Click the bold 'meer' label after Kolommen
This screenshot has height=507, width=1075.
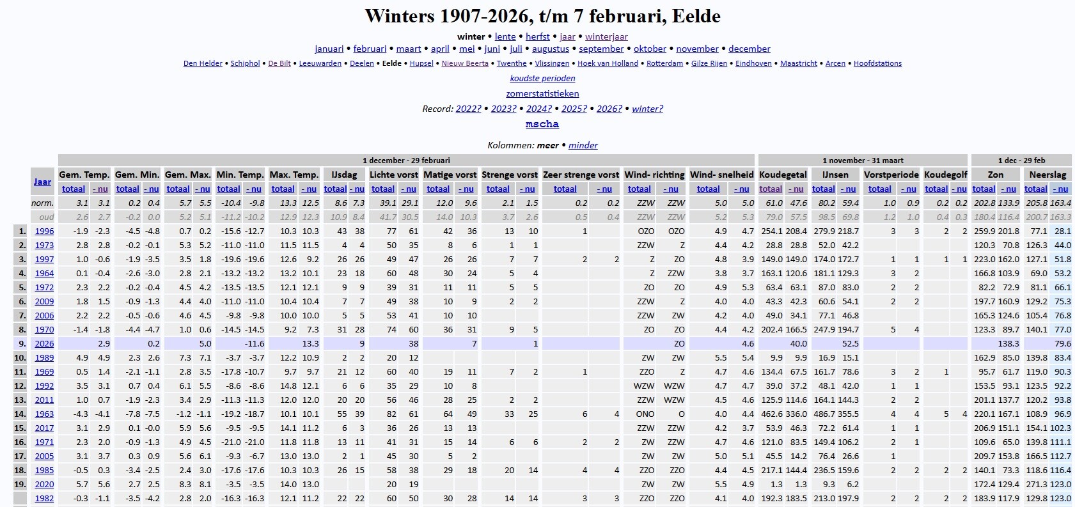point(548,145)
